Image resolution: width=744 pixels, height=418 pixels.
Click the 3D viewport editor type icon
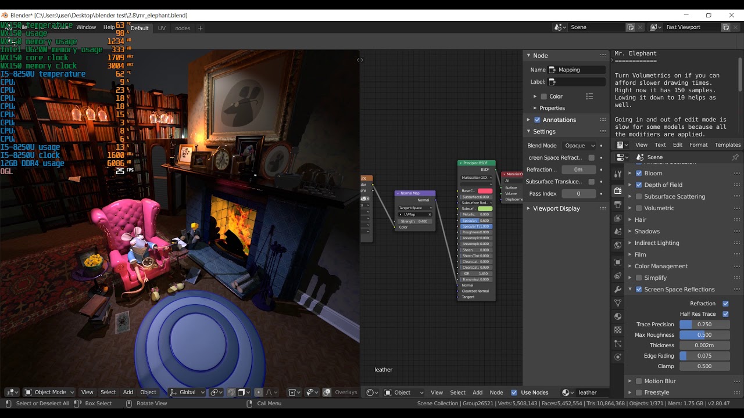12,392
